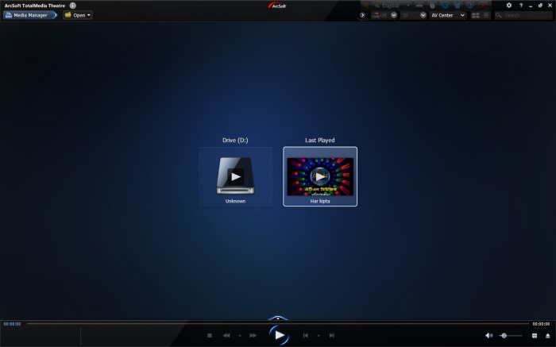This screenshot has width=556, height=347.
Task: Click the ArcSoft logo
Action: pos(277,6)
